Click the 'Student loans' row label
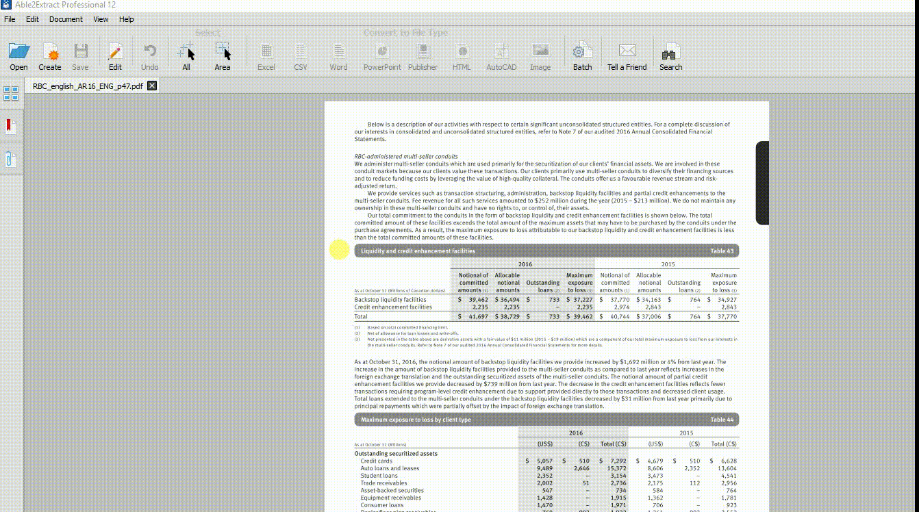The width and height of the screenshot is (919, 512). point(379,476)
